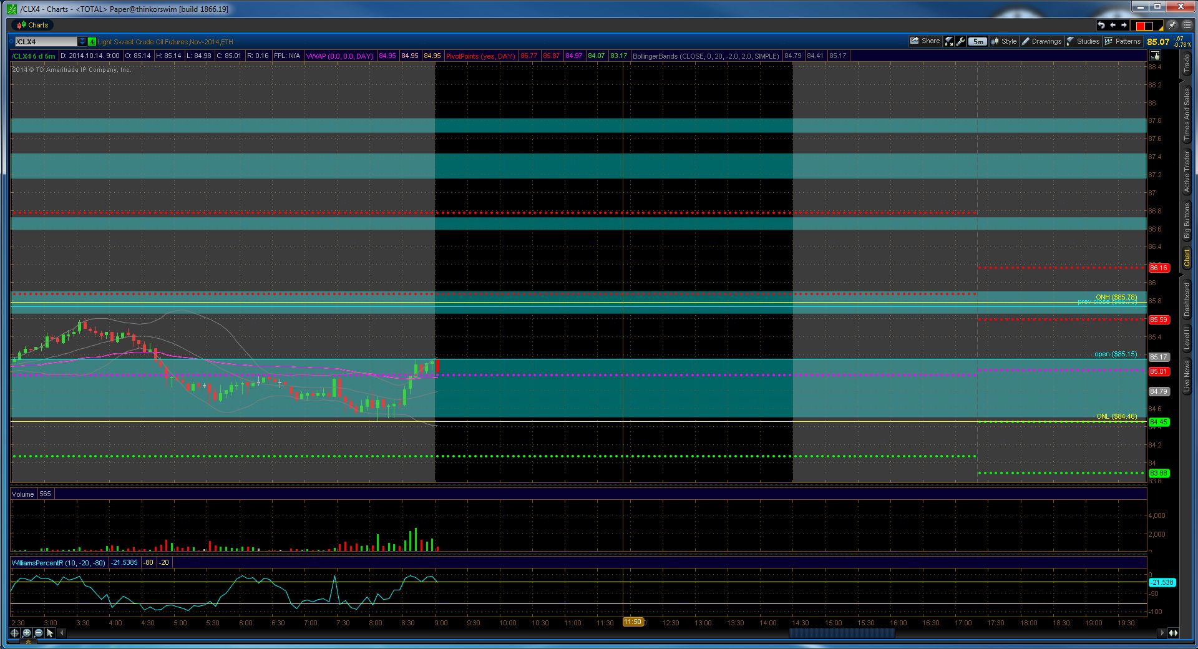Click the scroll-right arrow on time scrollbar
Image resolution: width=1198 pixels, height=649 pixels.
coord(1161,633)
